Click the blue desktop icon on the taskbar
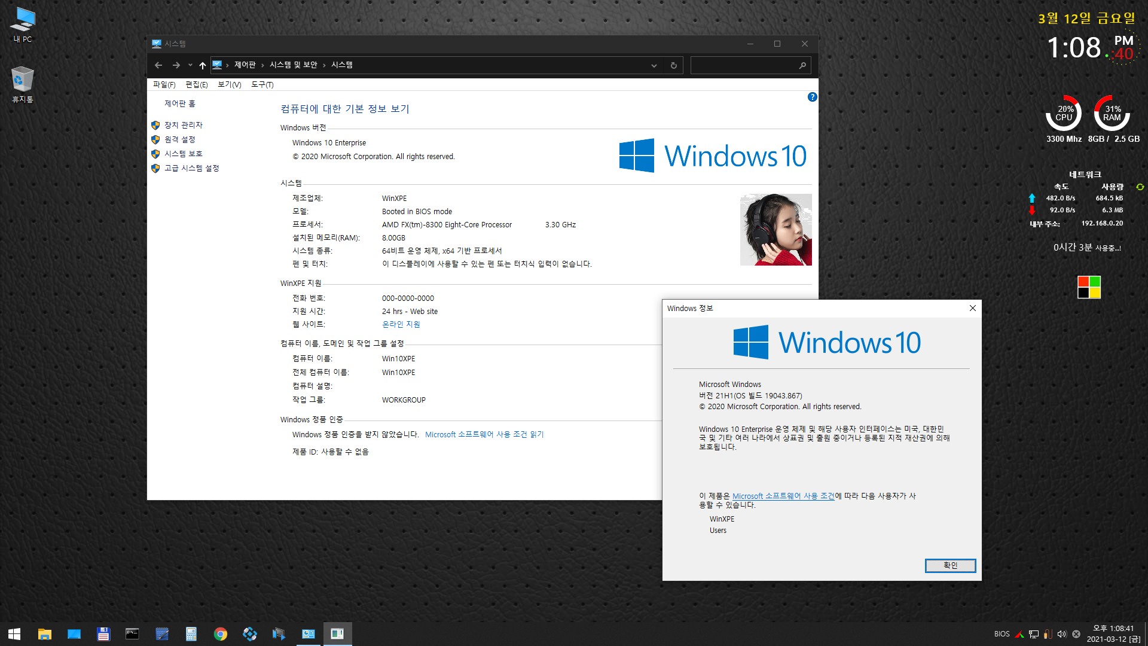The height and width of the screenshot is (646, 1148). click(74, 634)
